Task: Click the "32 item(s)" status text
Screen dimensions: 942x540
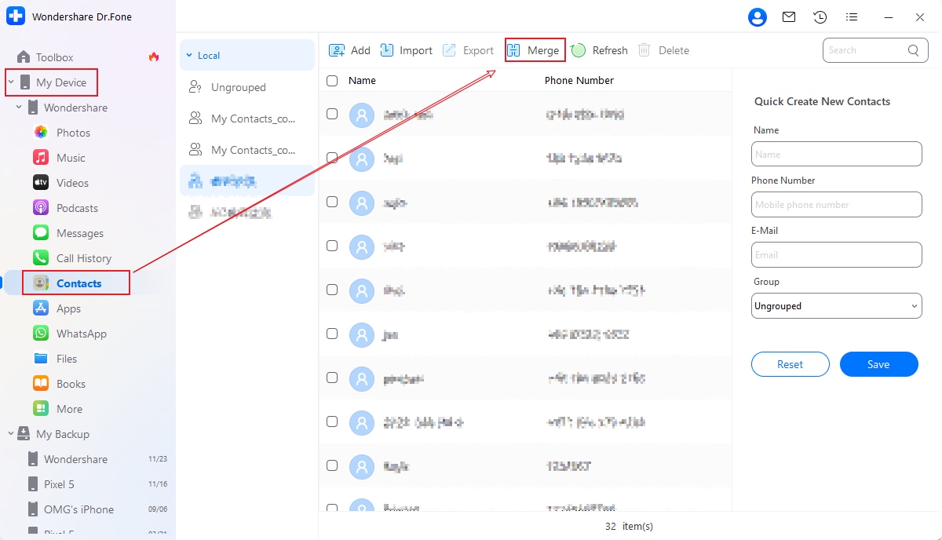Action: [x=629, y=526]
